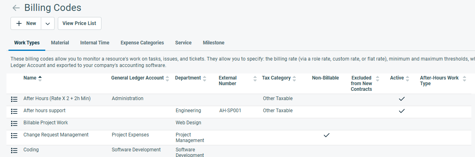Toggle Active checkmark for After hours support
Image resolution: width=475 pixels, height=157 pixels.
402,111
